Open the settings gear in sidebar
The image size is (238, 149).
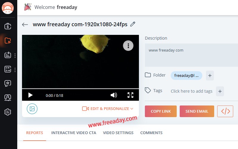tap(8, 112)
